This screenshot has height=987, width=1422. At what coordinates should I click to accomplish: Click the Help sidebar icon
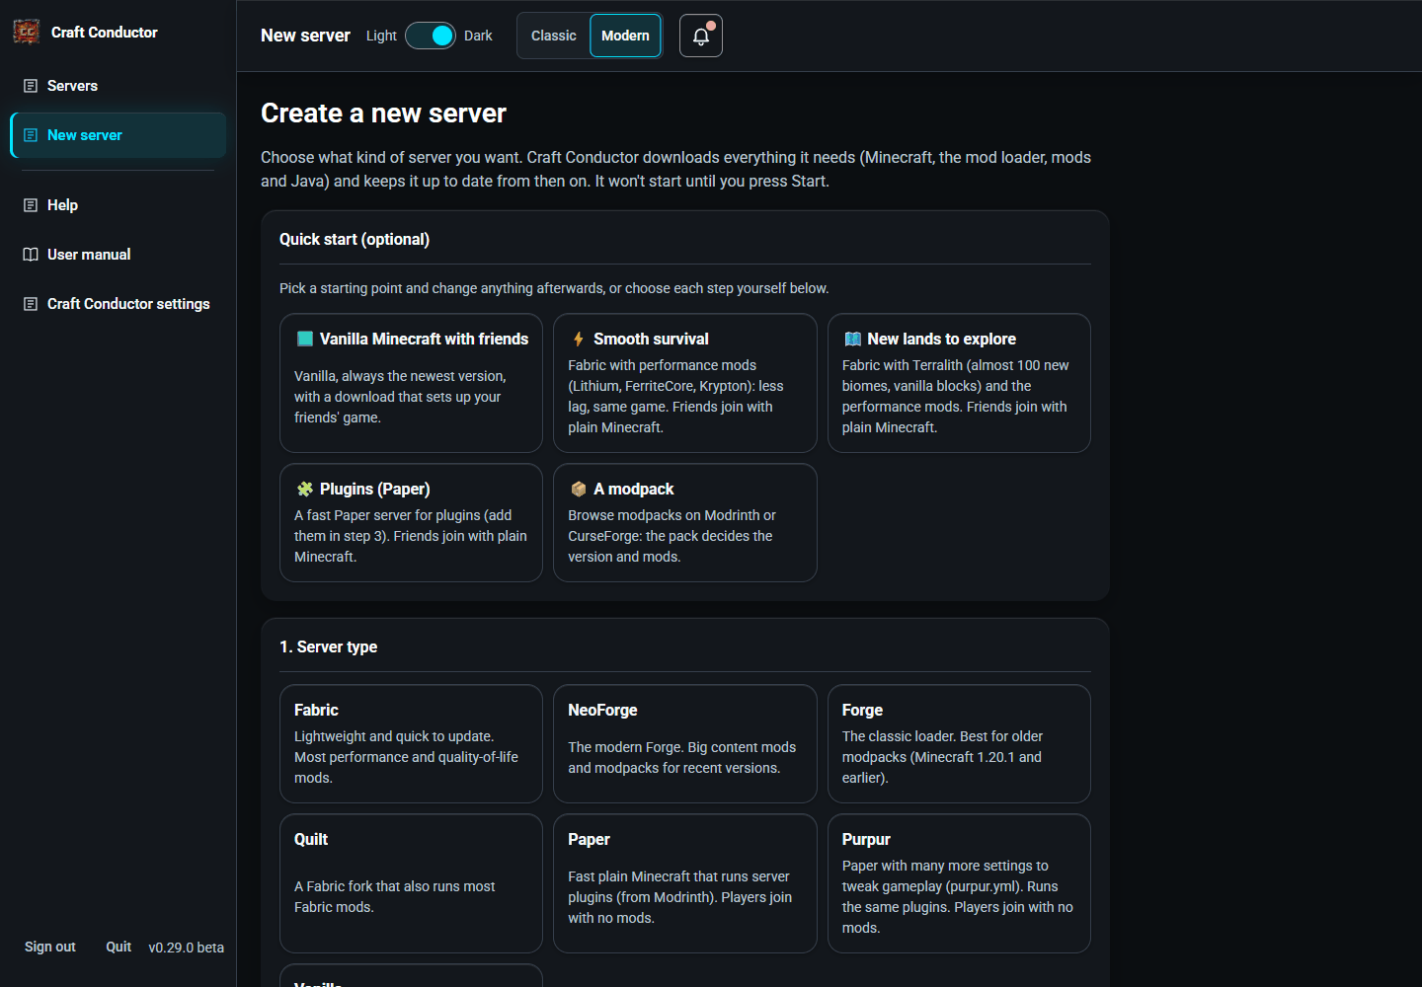[31, 205]
